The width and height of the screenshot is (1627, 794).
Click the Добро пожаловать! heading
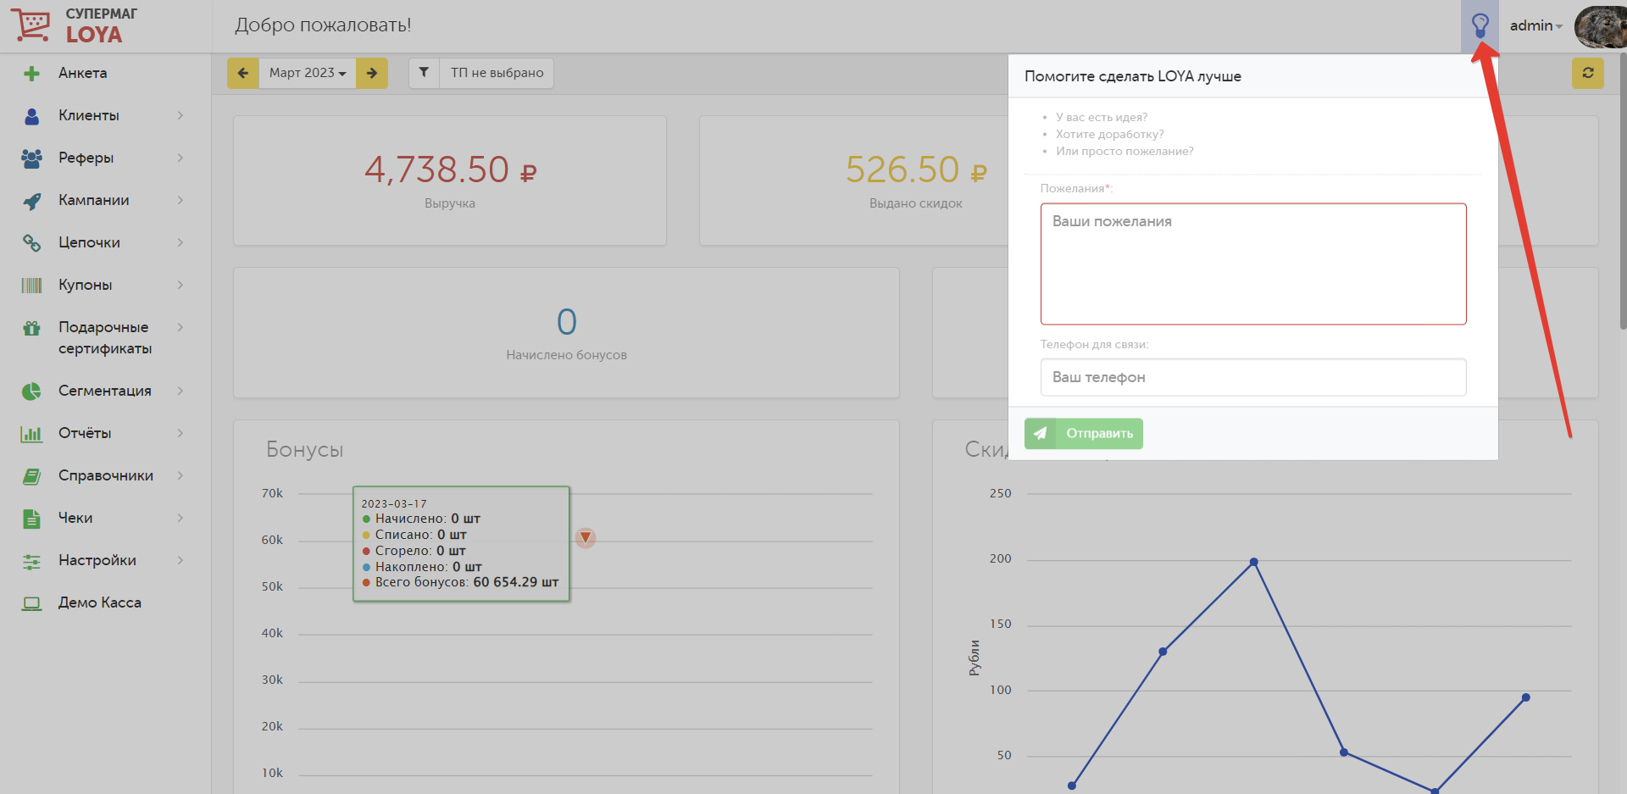click(323, 25)
